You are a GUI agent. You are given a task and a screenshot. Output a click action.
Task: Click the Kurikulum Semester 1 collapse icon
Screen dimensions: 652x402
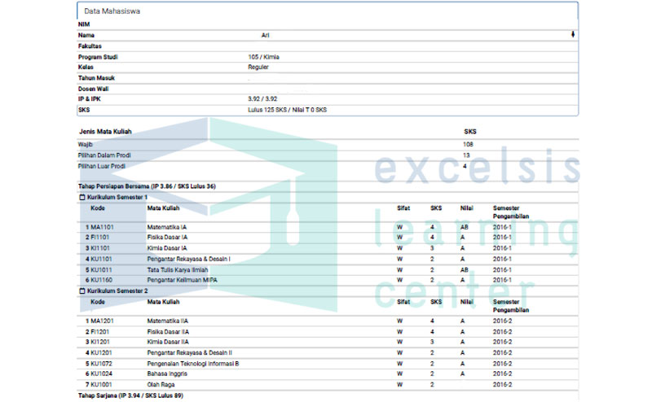pos(81,197)
